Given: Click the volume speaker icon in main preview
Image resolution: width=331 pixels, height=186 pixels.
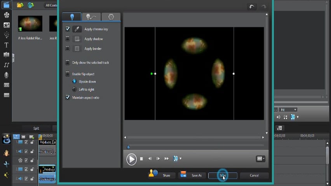Looking at the screenshot, I should pos(279,117).
